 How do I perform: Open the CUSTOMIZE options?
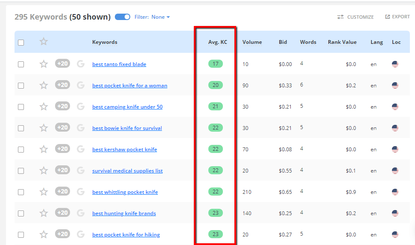[355, 17]
